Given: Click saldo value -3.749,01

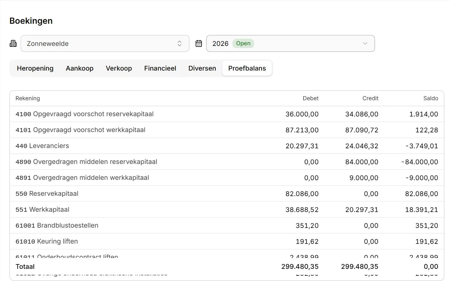Looking at the screenshot, I should coord(422,146).
